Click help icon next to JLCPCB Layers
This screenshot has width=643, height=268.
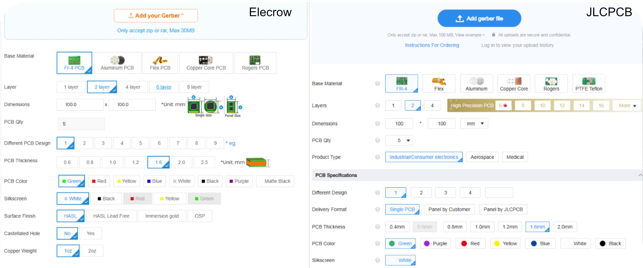(377, 105)
